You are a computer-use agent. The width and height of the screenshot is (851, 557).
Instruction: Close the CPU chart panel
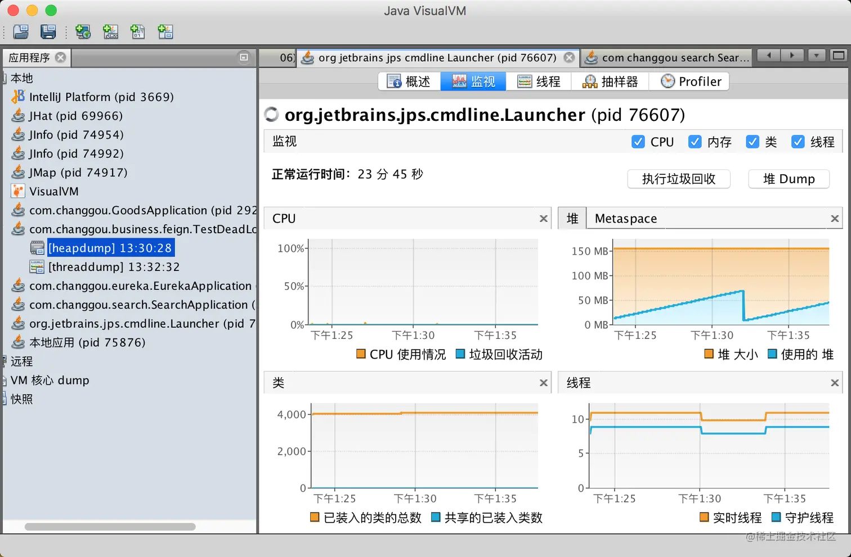pyautogui.click(x=544, y=219)
